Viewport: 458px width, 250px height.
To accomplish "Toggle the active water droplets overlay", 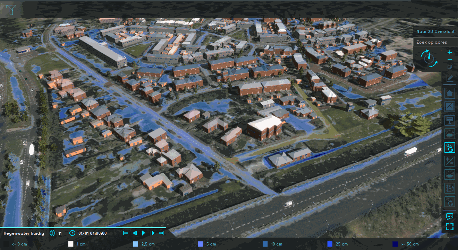I will [450, 148].
